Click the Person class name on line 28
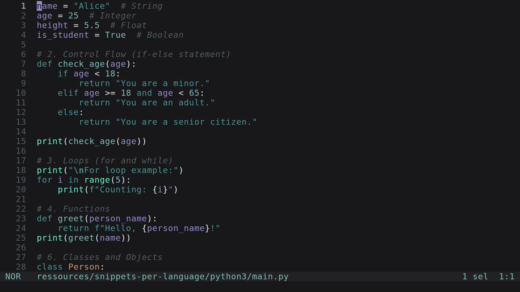 pyautogui.click(x=84, y=267)
